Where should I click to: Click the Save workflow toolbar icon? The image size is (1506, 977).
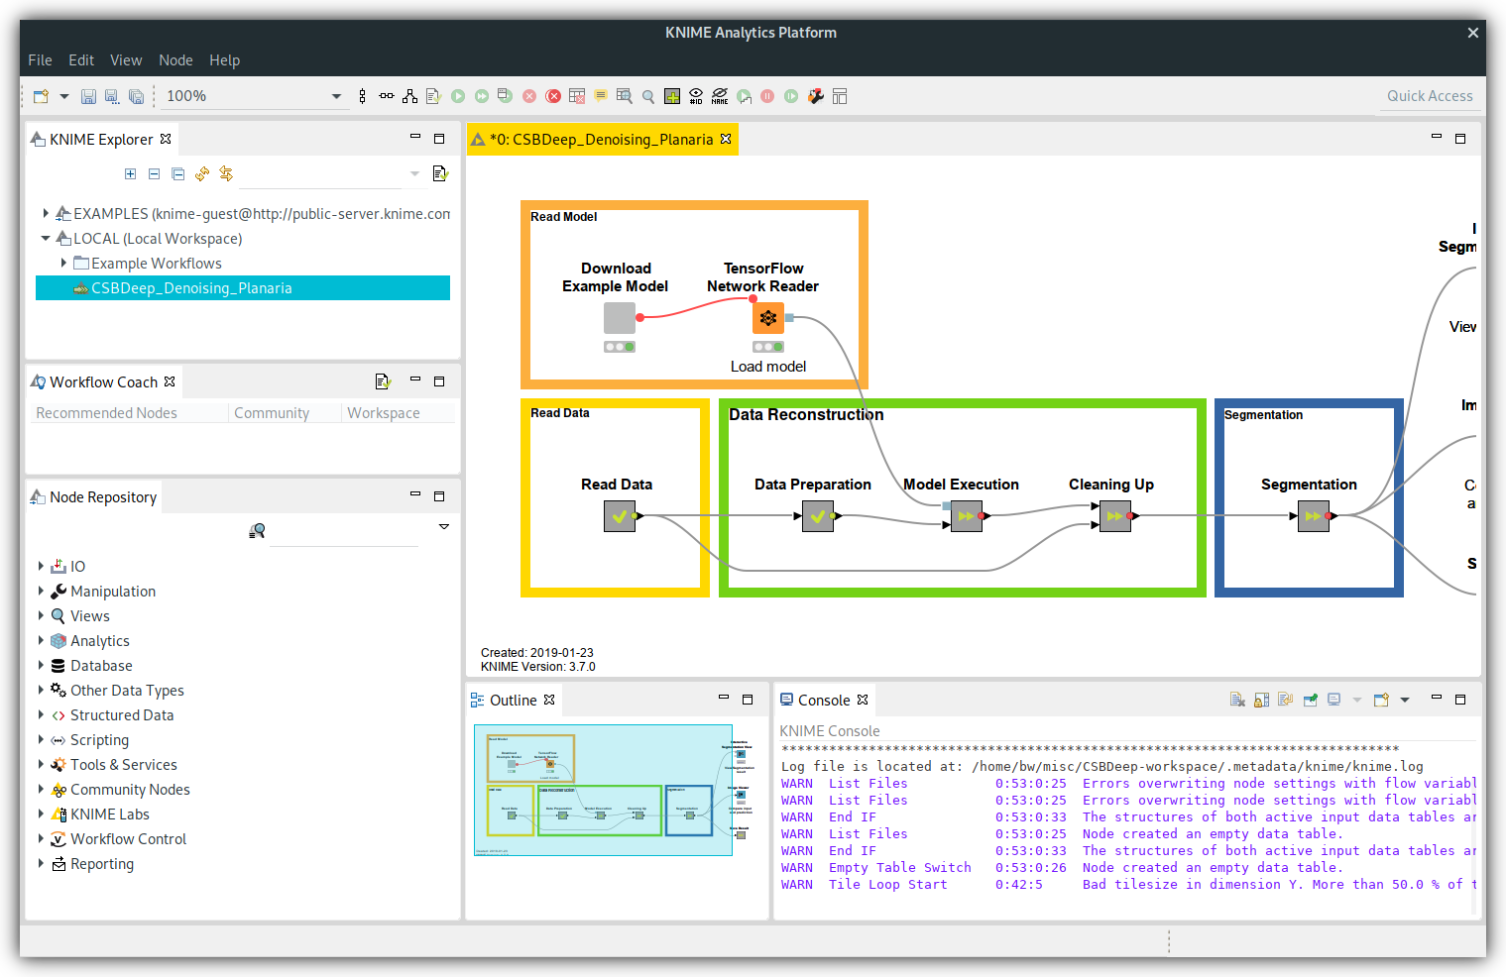[x=88, y=96]
